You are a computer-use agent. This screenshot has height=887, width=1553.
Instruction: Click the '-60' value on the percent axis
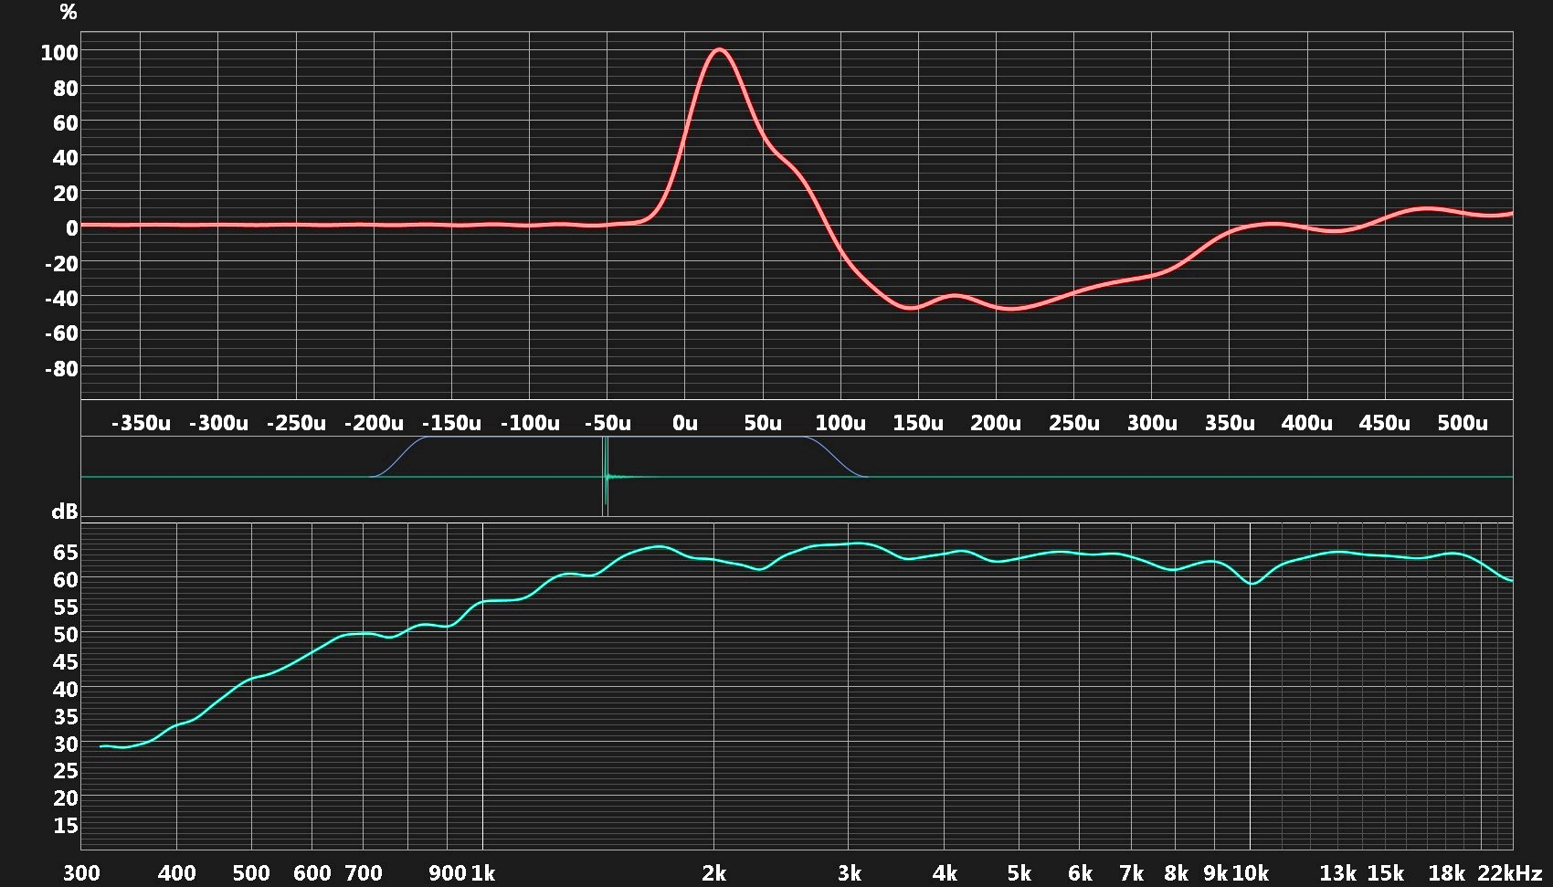(x=61, y=333)
